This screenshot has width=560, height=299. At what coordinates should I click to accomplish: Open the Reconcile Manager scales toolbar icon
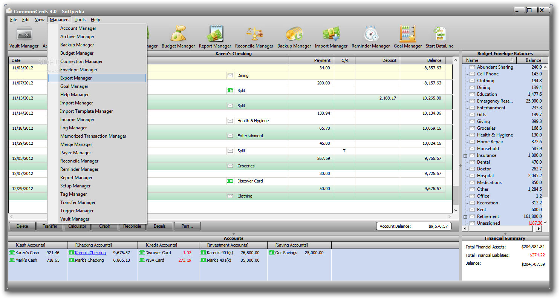(x=254, y=34)
